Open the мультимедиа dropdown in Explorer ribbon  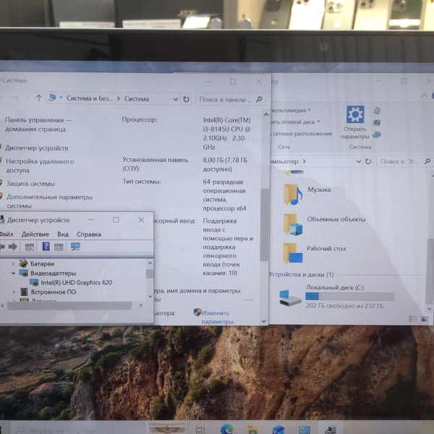(x=309, y=110)
